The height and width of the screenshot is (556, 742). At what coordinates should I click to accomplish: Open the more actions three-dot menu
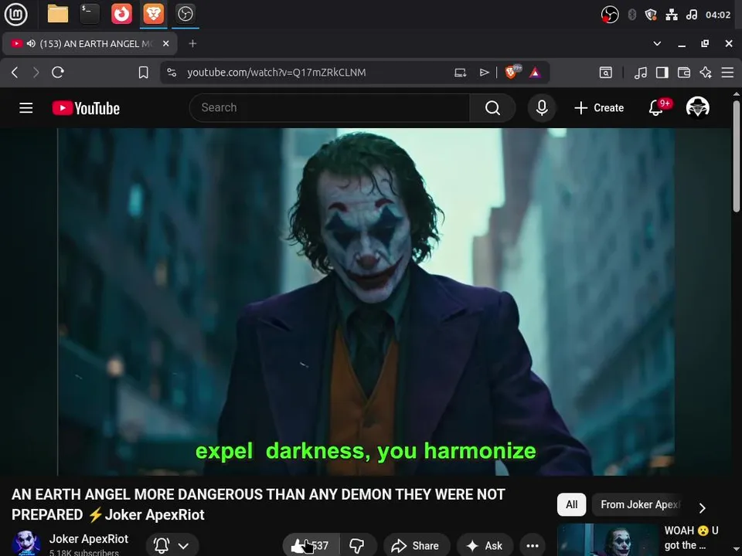click(533, 546)
